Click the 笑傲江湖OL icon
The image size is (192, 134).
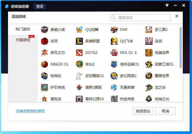click(x=149, y=64)
